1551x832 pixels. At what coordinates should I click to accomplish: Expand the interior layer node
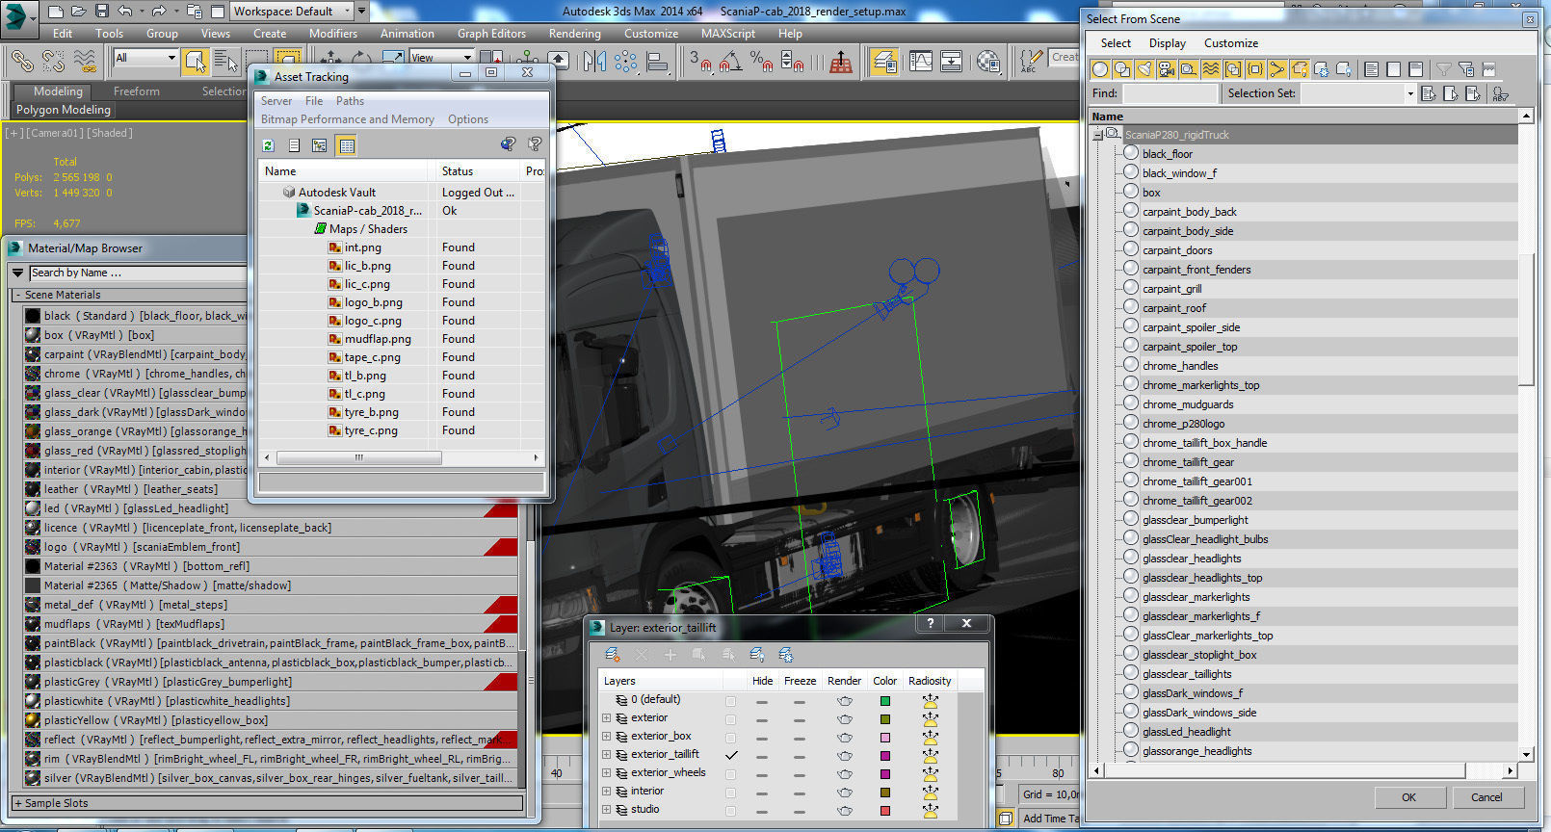pos(607,792)
